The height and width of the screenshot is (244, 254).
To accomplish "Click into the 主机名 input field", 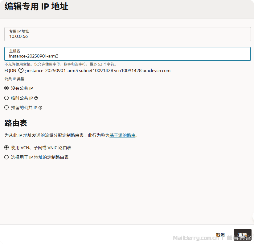I will tap(127, 56).
